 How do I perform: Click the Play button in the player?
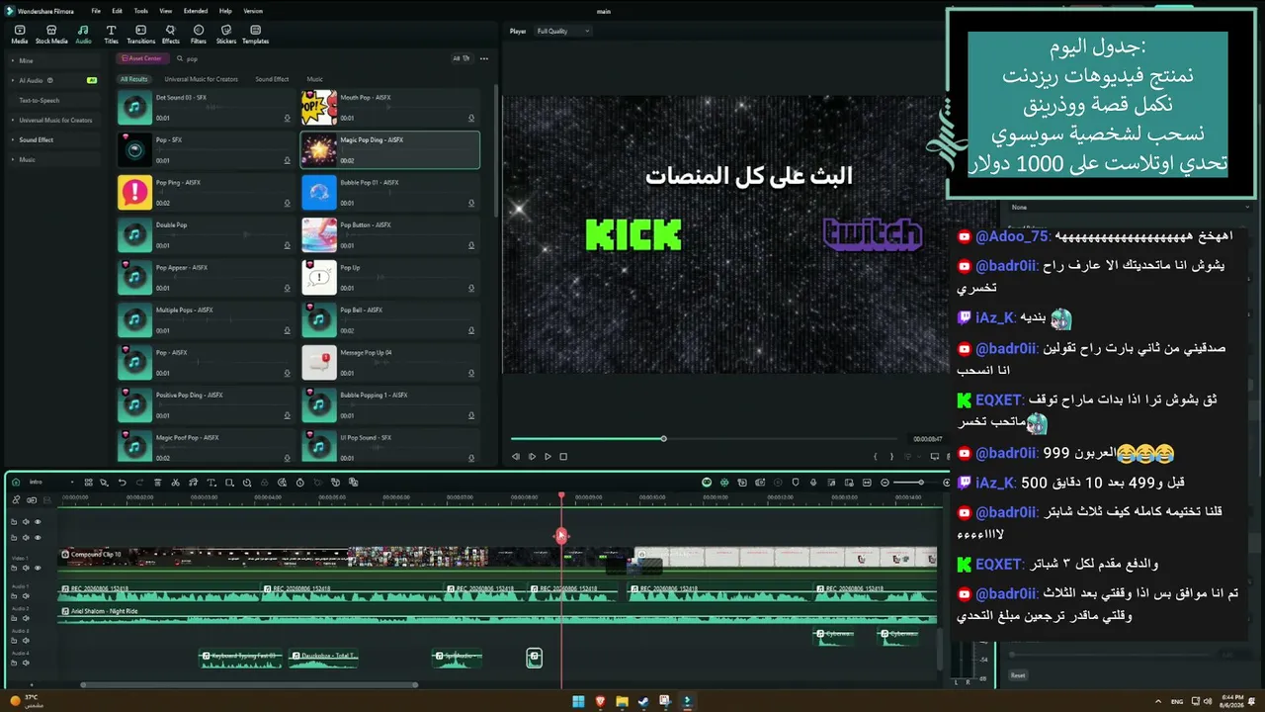[x=548, y=457]
